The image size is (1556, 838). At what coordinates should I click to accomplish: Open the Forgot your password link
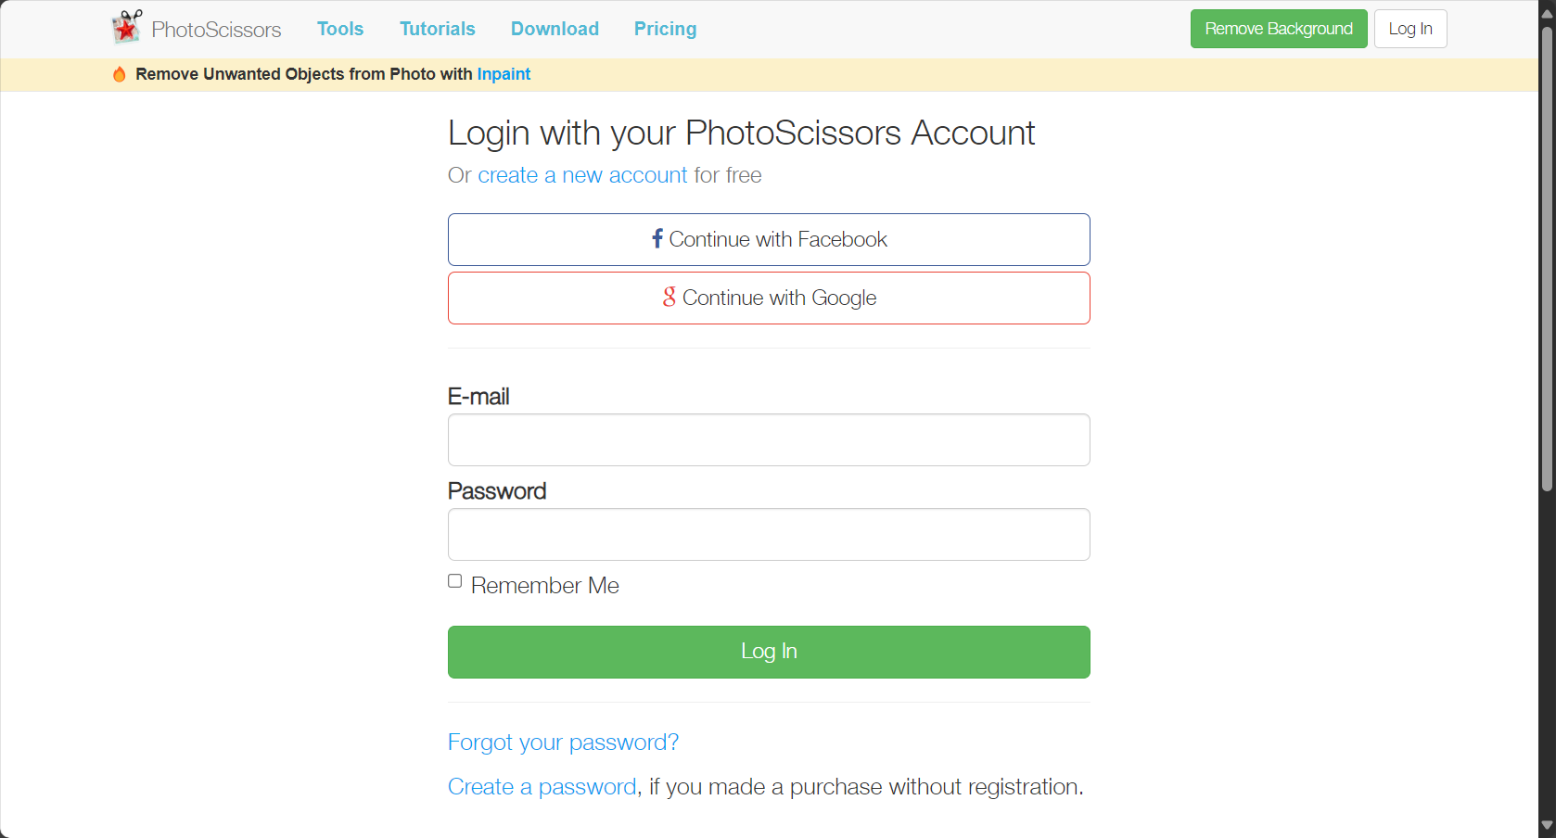click(x=563, y=743)
